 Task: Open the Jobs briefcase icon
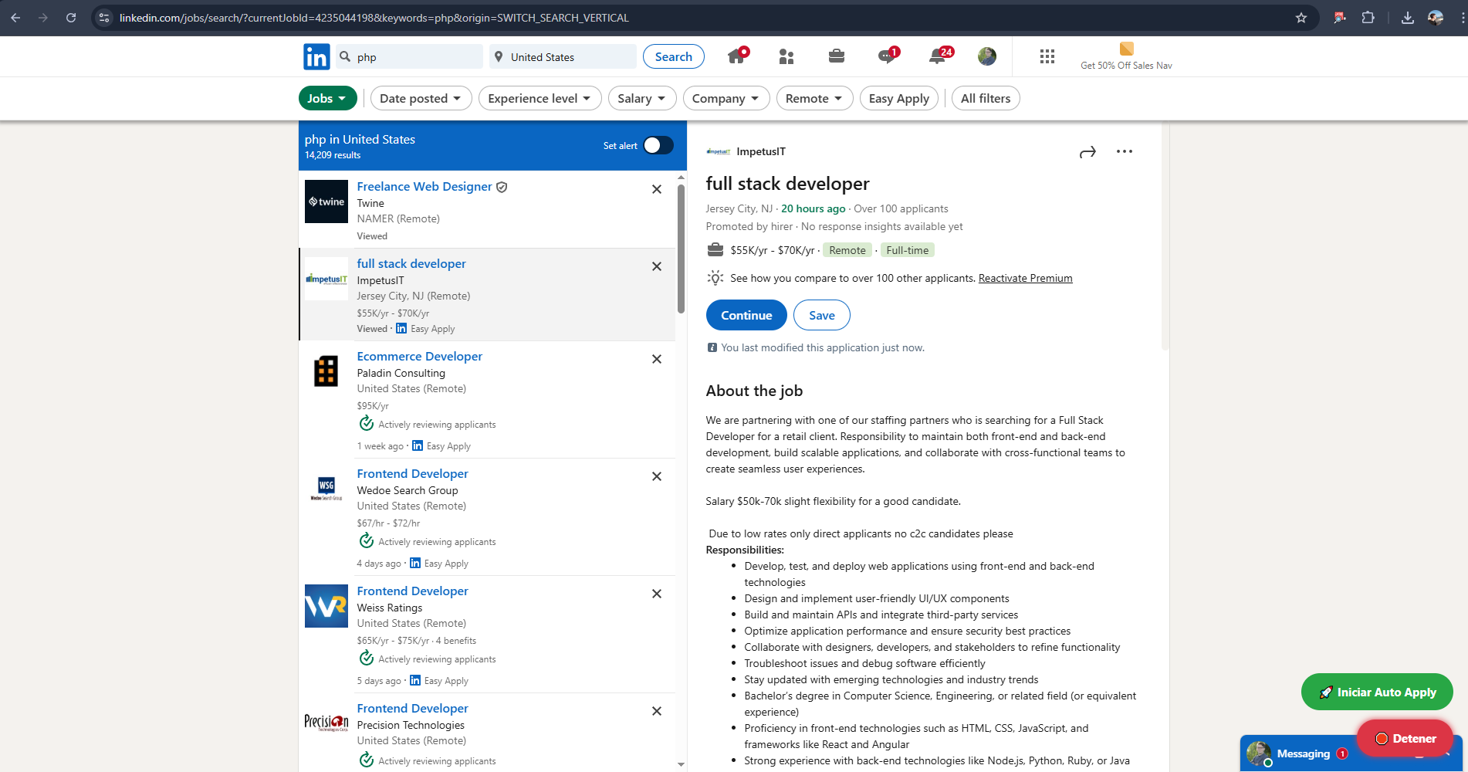tap(837, 56)
